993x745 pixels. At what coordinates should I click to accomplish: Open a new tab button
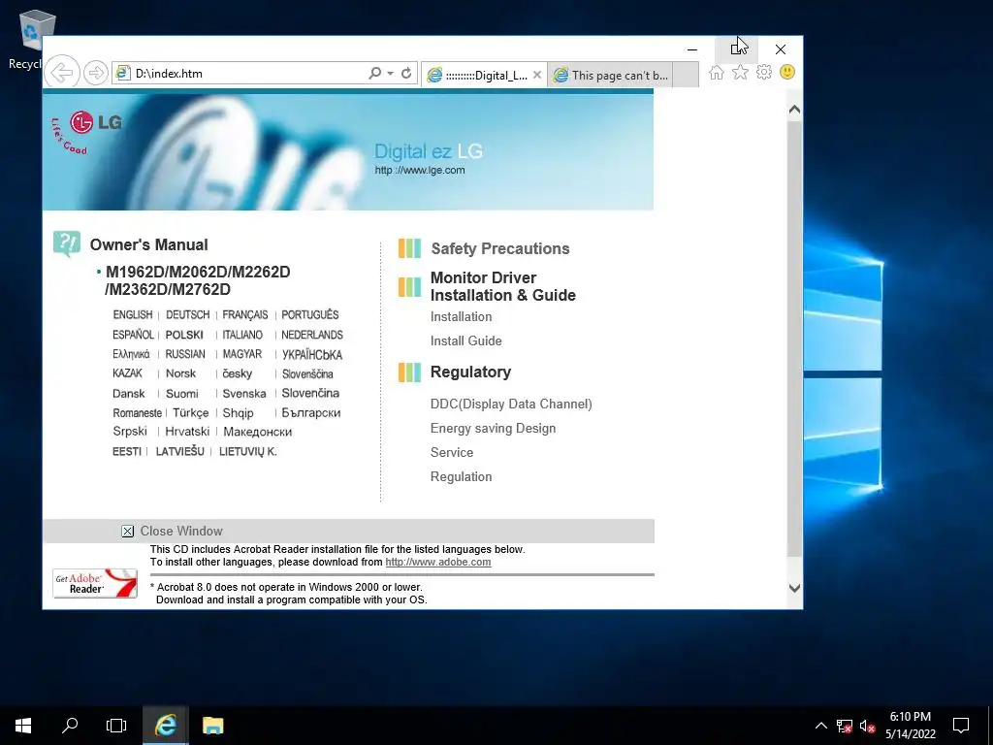(686, 75)
